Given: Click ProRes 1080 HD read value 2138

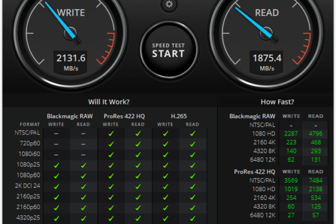Looking at the screenshot, I should tap(315, 189).
